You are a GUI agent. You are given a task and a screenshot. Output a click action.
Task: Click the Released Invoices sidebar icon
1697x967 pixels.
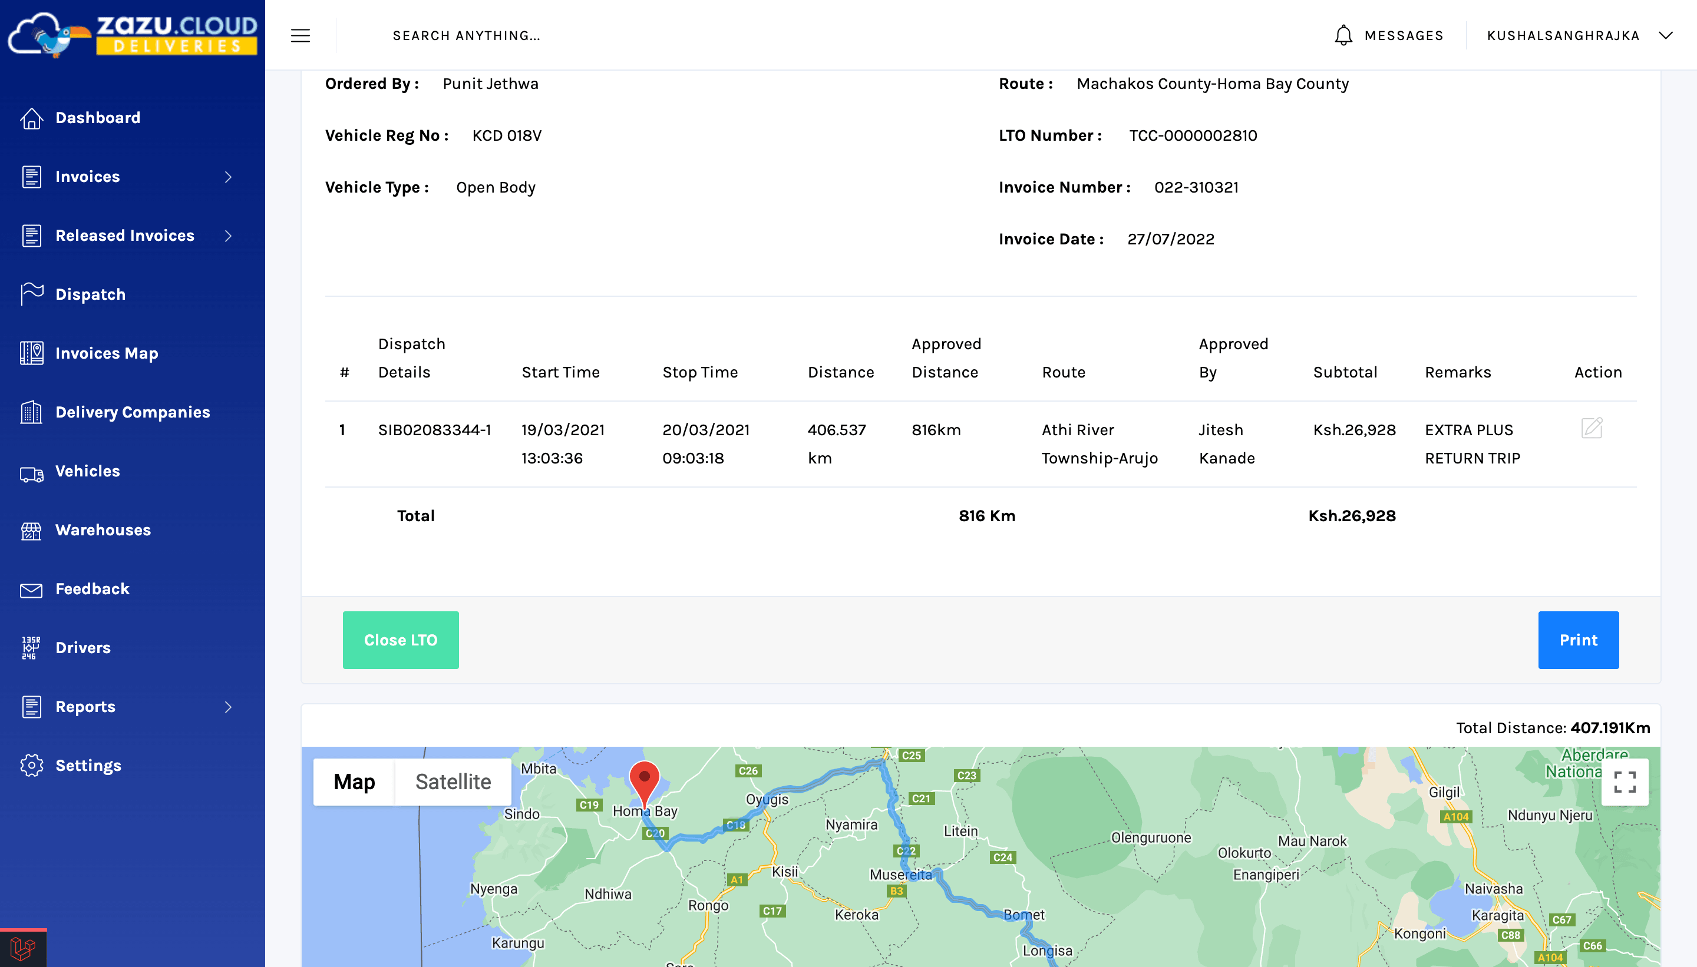(x=31, y=236)
